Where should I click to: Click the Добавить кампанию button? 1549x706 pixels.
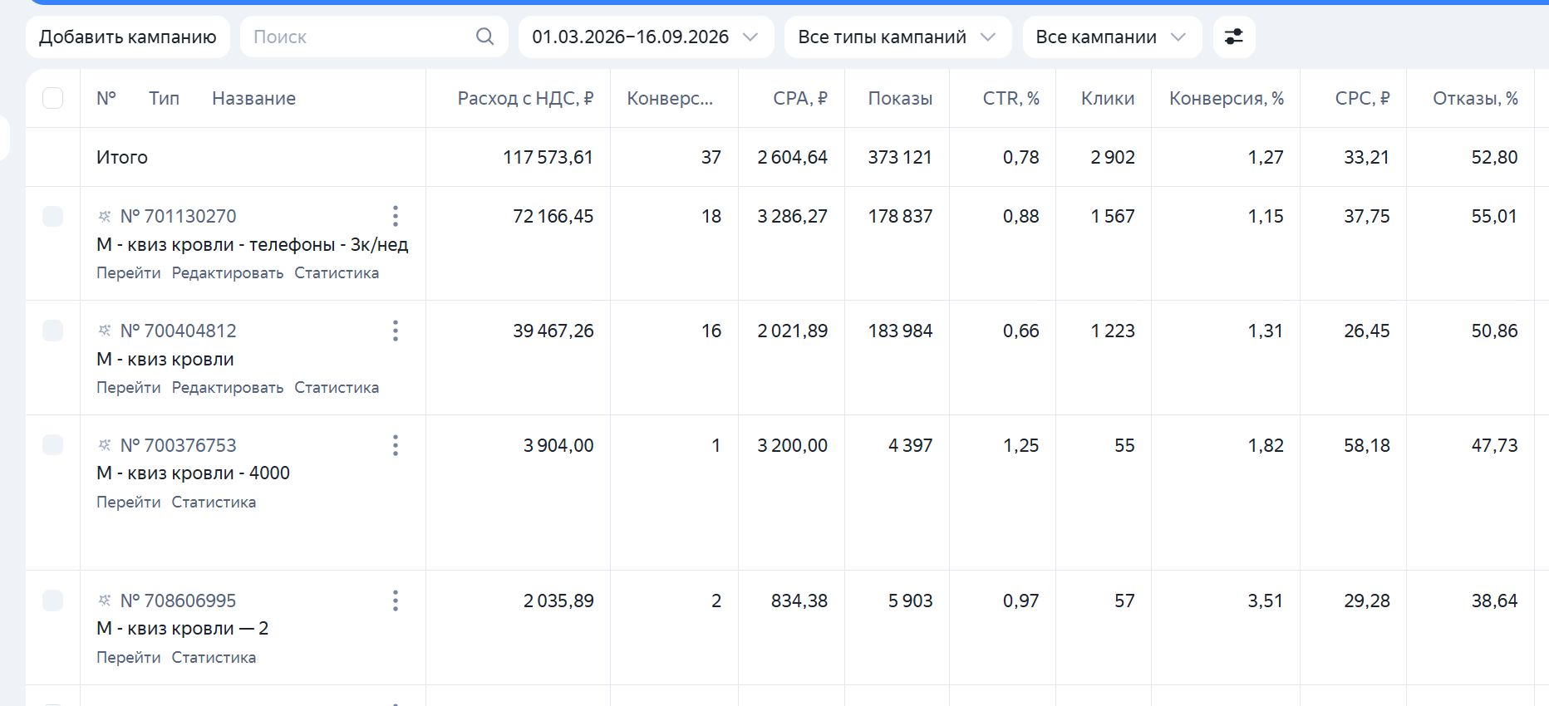tap(128, 37)
